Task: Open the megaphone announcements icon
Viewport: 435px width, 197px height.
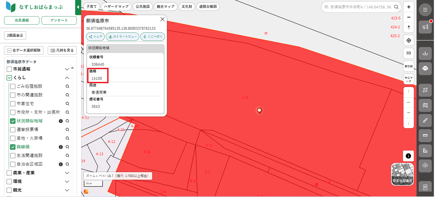Action: (x=425, y=27)
